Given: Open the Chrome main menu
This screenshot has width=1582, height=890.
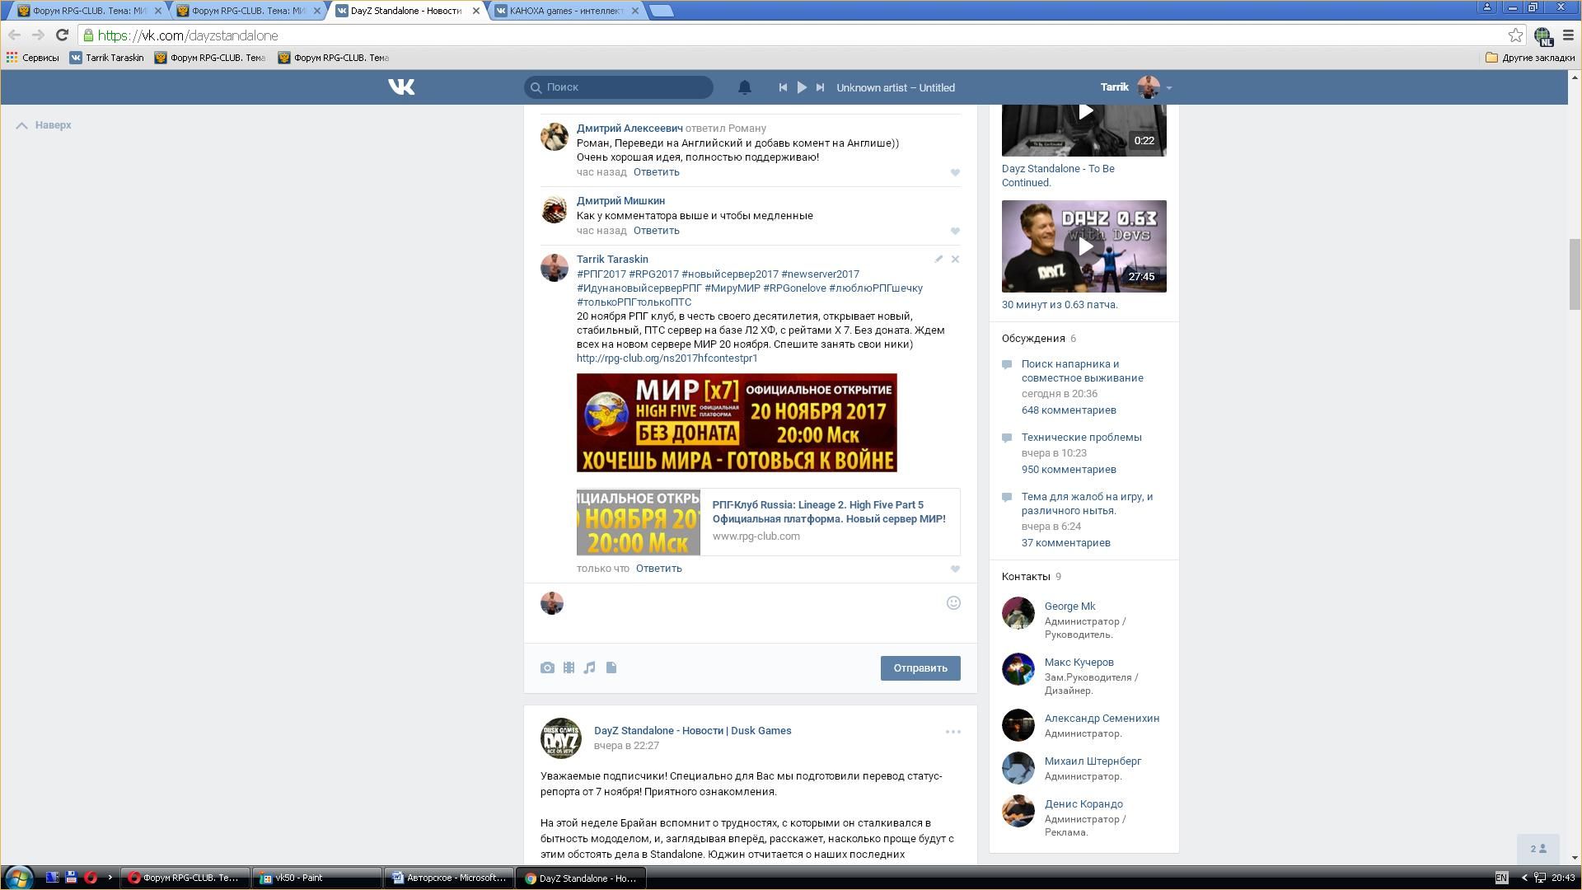Looking at the screenshot, I should pyautogui.click(x=1568, y=35).
